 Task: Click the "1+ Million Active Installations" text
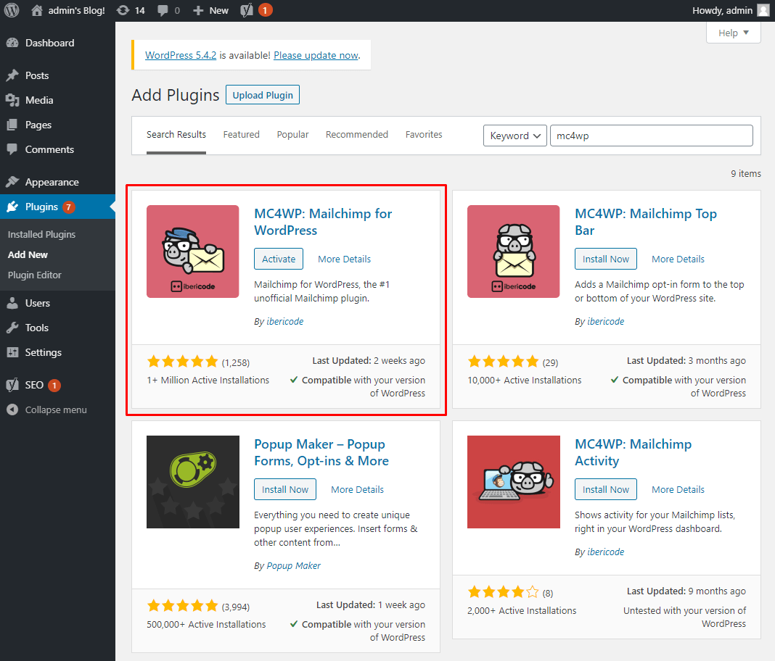(208, 380)
